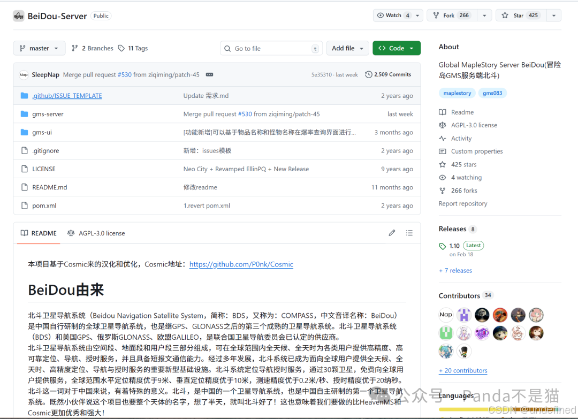
Task: Open the gms-ui folder
Action: tap(42, 132)
